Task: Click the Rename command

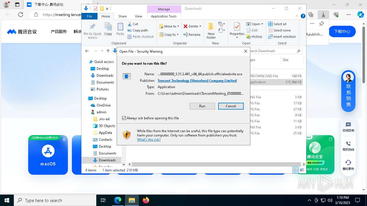Action: point(192,35)
